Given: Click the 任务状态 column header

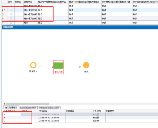Looking at the screenshot, I should coord(99,111).
